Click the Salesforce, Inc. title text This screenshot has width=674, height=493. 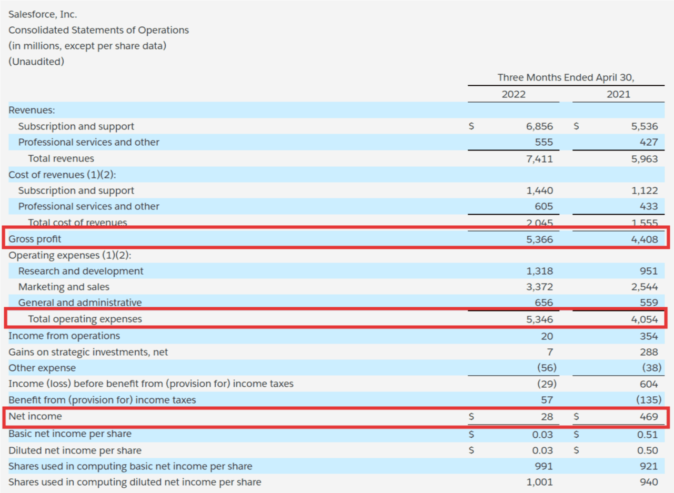[43, 15]
